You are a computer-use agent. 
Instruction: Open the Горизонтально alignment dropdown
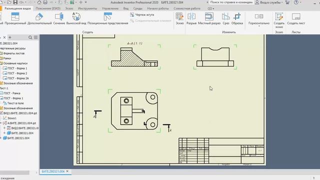click(259, 26)
